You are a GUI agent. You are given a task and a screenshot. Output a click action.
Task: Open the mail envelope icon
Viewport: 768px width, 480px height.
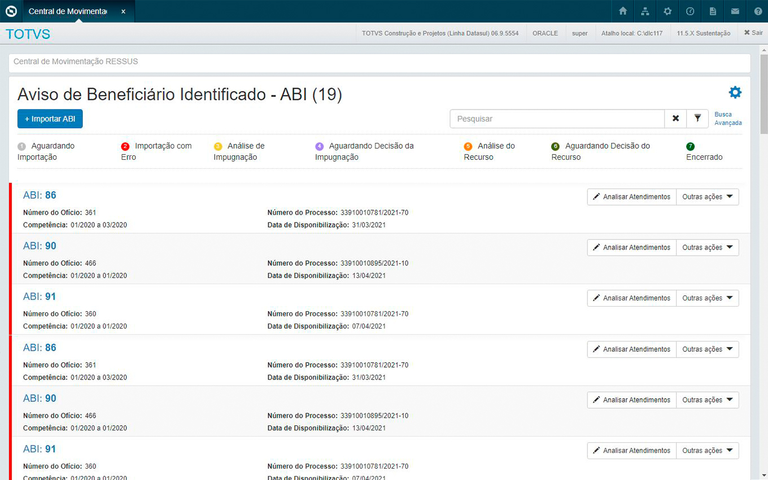click(x=735, y=11)
